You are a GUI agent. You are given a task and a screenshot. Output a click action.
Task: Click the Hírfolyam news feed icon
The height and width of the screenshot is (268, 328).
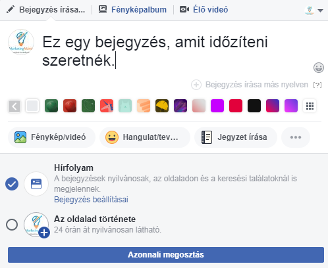coord(36,184)
